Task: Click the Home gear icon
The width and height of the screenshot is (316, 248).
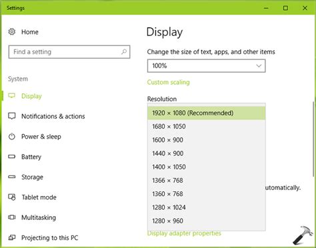Action: click(12, 32)
